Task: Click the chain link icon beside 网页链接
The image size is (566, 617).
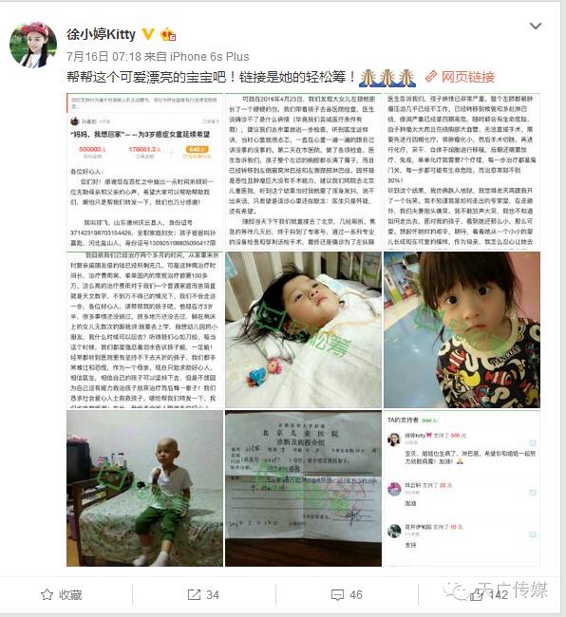Action: (431, 76)
